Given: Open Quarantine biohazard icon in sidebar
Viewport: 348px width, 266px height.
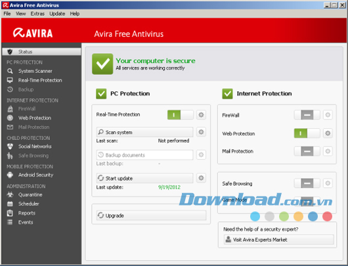Looking at the screenshot, I should click(x=10, y=194).
